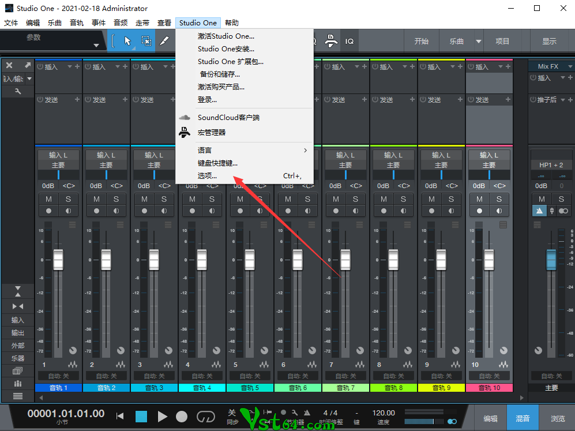The width and height of the screenshot is (575, 431).
Task: Open automation waveform icon on track 10
Action: tap(503, 365)
